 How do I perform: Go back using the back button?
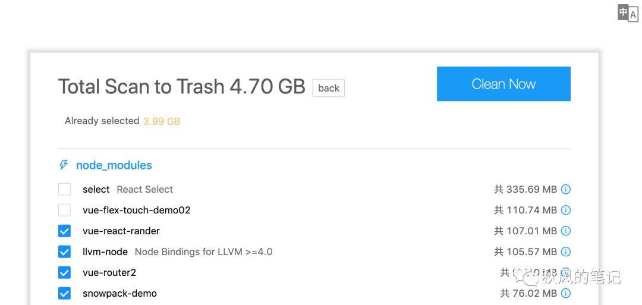[x=328, y=88]
